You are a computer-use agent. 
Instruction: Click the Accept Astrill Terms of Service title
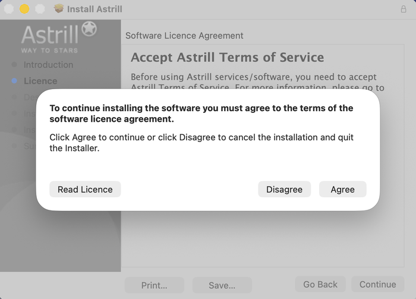coord(228,57)
